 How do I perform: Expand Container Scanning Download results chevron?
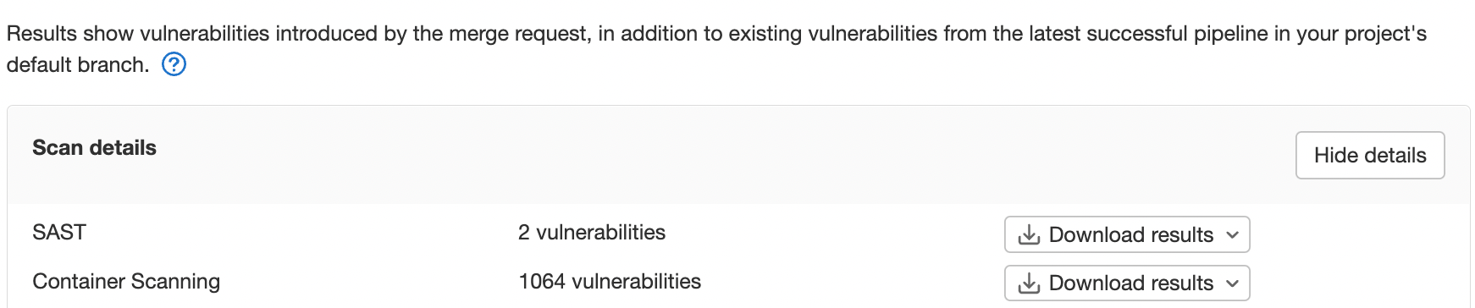tap(1233, 283)
